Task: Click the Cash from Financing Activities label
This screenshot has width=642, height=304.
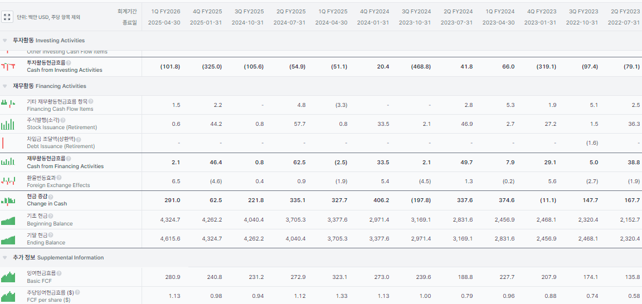Action: [x=65, y=166]
